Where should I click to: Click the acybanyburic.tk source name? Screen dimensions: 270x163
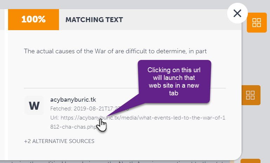click(x=73, y=100)
